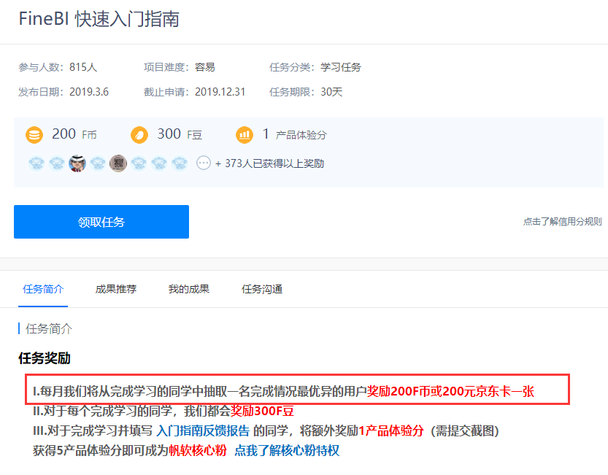
Task: Switch to the 任务简介 tab
Action: click(x=43, y=289)
